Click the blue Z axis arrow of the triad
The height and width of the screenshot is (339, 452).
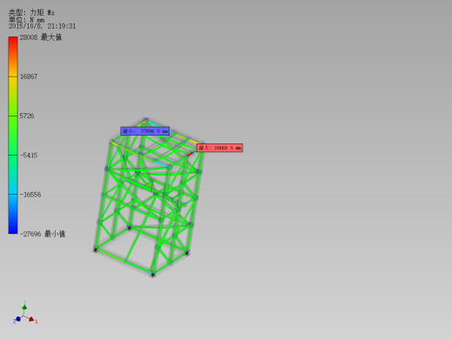coord(18,319)
